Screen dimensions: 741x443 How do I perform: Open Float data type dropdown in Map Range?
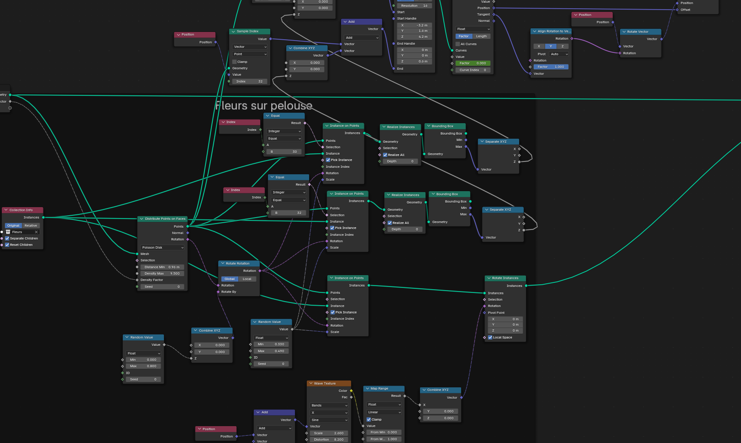pyautogui.click(x=384, y=404)
